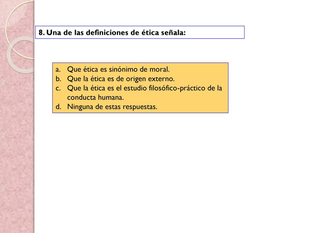The width and height of the screenshot is (310, 233).
Task: Click the 'c.' list letter marker
Action: (58, 88)
